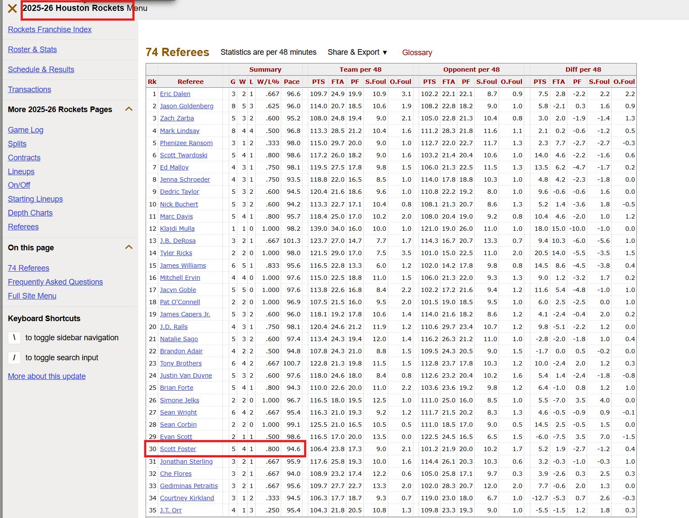Click the slash search toggle key
This screenshot has height=518, width=689.
[14, 358]
